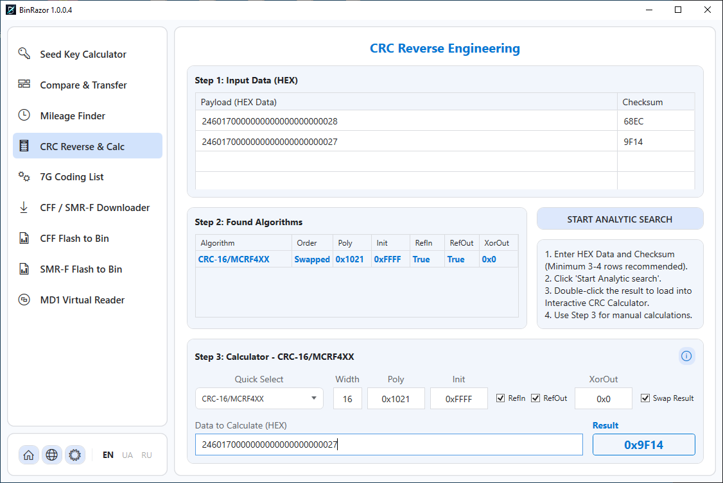Start the analytic search
This screenshot has height=483, width=723.
(620, 219)
